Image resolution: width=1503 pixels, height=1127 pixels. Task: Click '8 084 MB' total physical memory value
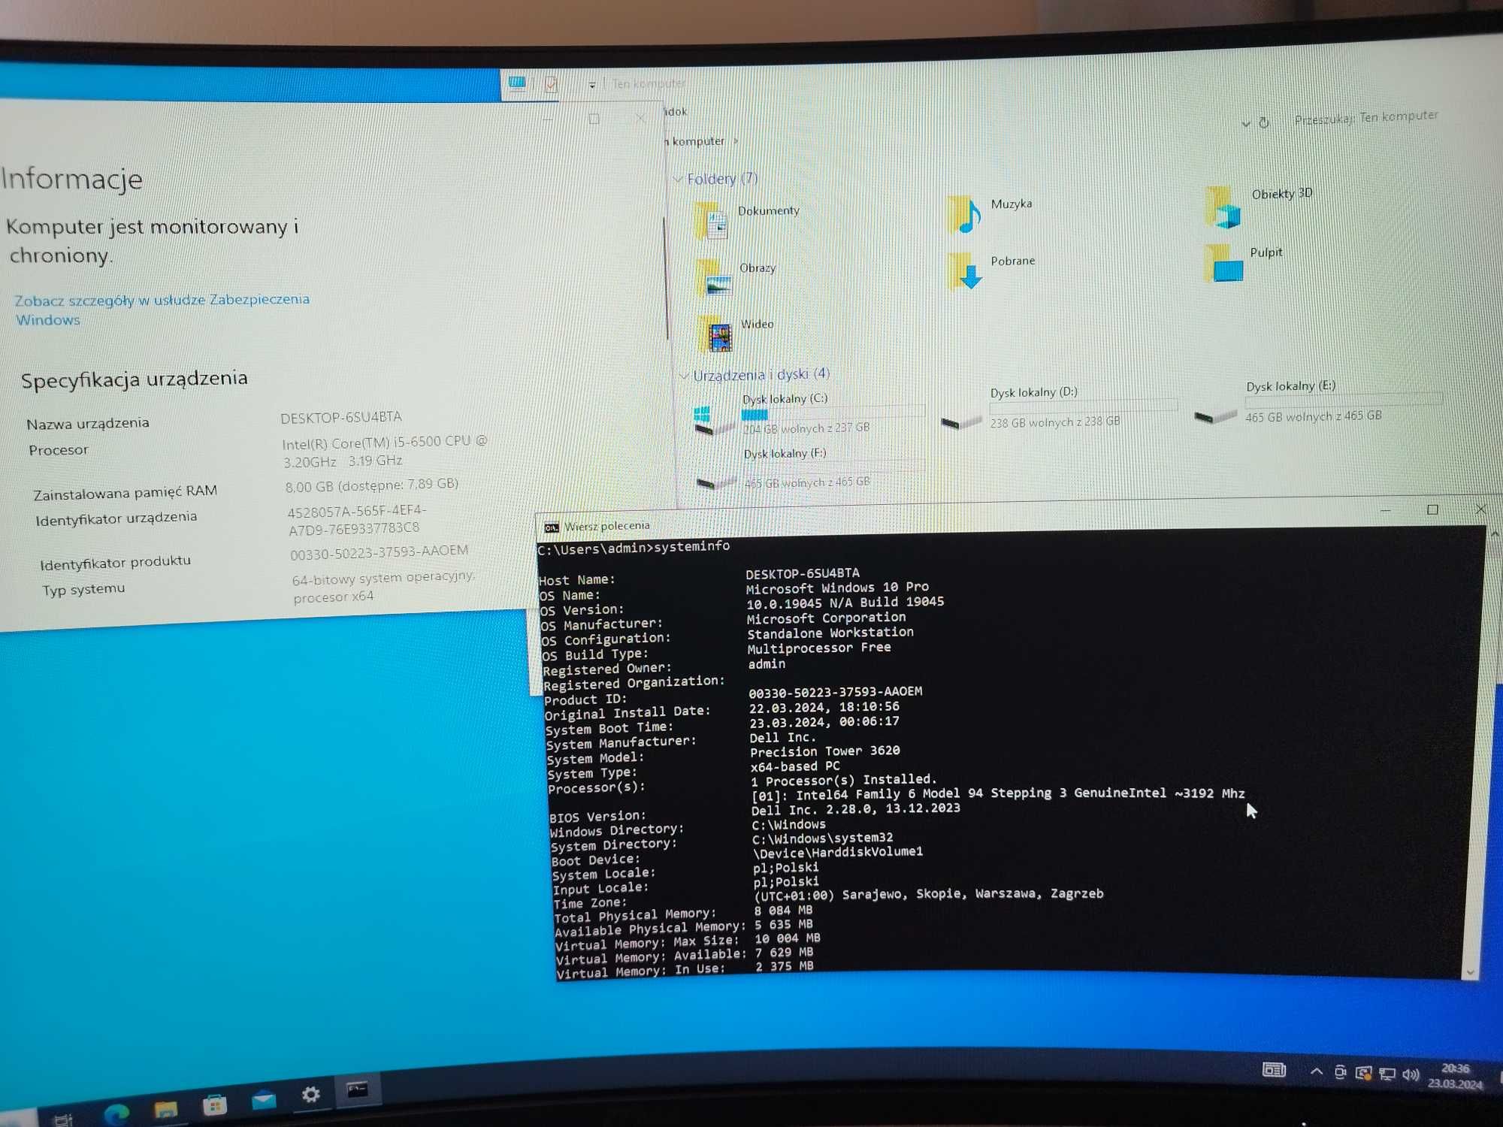pyautogui.click(x=784, y=911)
